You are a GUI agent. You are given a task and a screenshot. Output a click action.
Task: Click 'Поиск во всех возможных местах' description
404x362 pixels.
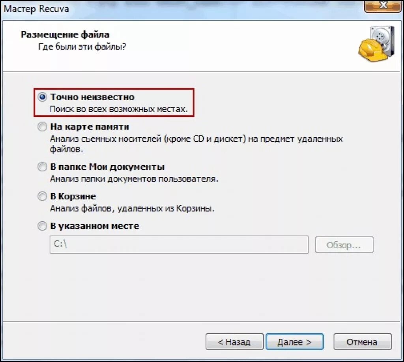pyautogui.click(x=119, y=109)
